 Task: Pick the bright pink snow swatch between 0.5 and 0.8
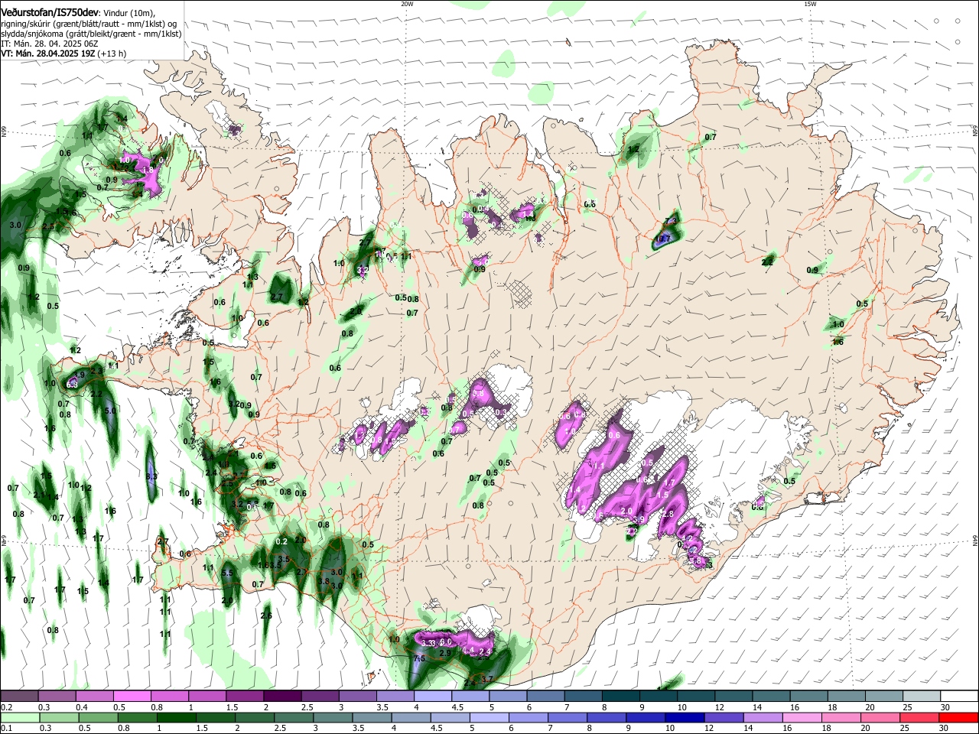click(x=132, y=696)
